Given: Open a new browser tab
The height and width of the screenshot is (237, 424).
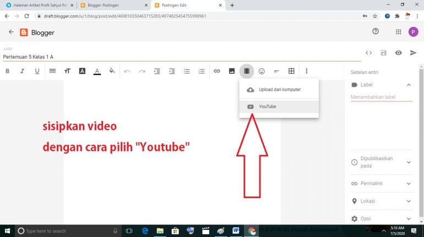Looking at the screenshot, I should (x=232, y=5).
